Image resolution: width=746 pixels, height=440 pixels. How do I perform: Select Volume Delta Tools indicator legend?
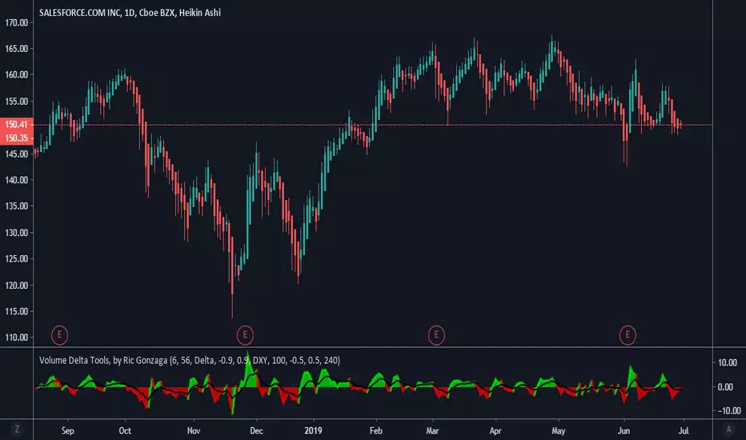click(190, 360)
